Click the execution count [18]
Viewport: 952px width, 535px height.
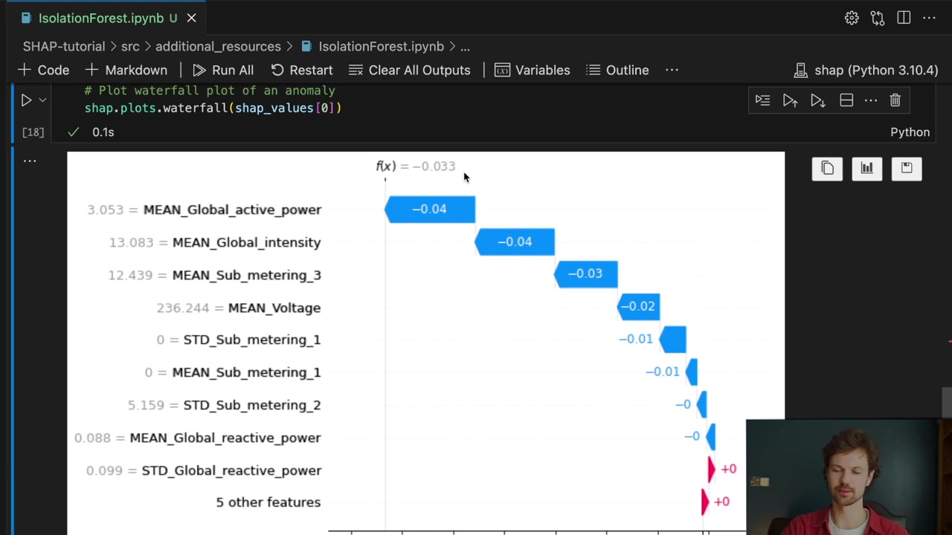tap(33, 132)
